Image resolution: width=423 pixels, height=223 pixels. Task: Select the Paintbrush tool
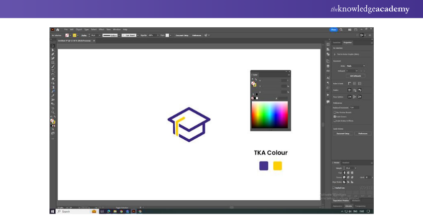click(53, 66)
